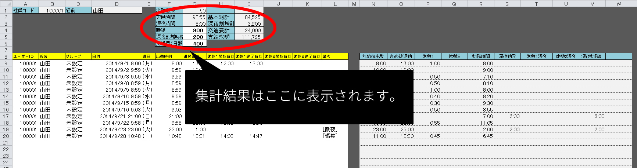Click the daily transport cost cell showing 400

(x=195, y=44)
